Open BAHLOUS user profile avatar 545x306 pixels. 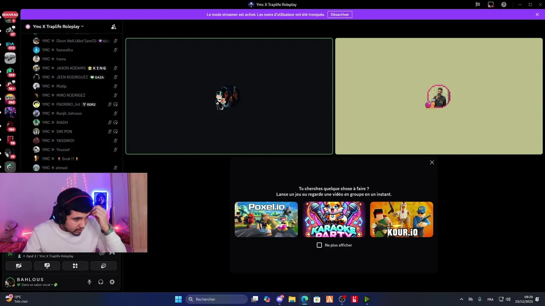click(x=9, y=282)
